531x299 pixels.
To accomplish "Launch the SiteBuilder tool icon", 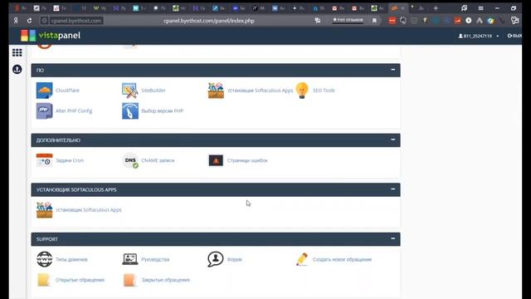I will (130, 91).
